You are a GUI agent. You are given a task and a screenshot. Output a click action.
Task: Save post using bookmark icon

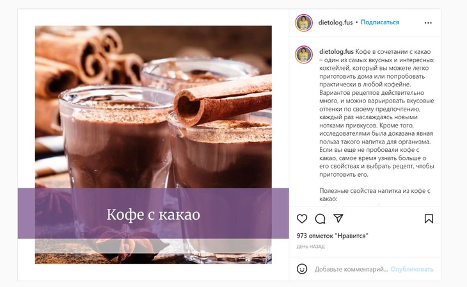point(429,218)
